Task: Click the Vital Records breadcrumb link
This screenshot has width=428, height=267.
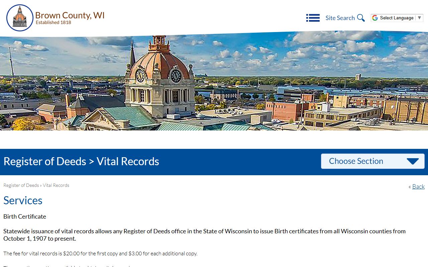Action: (56, 185)
